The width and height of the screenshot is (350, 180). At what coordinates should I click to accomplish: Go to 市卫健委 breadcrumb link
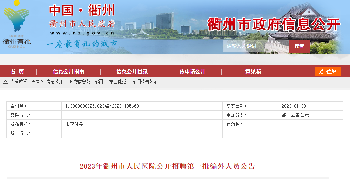(117, 82)
